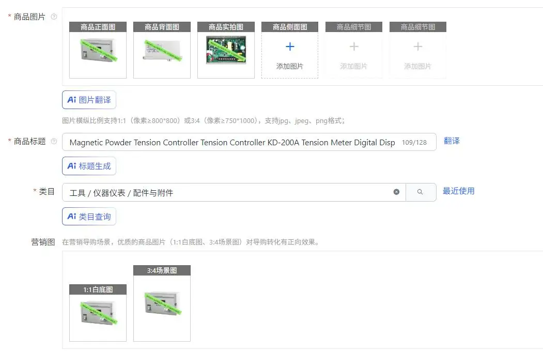Click the 商品侧面图 header label
The image size is (543, 351).
[x=290, y=27]
